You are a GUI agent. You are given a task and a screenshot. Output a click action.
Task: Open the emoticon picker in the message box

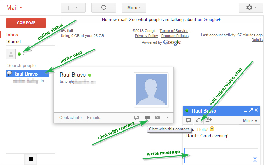point(255,159)
